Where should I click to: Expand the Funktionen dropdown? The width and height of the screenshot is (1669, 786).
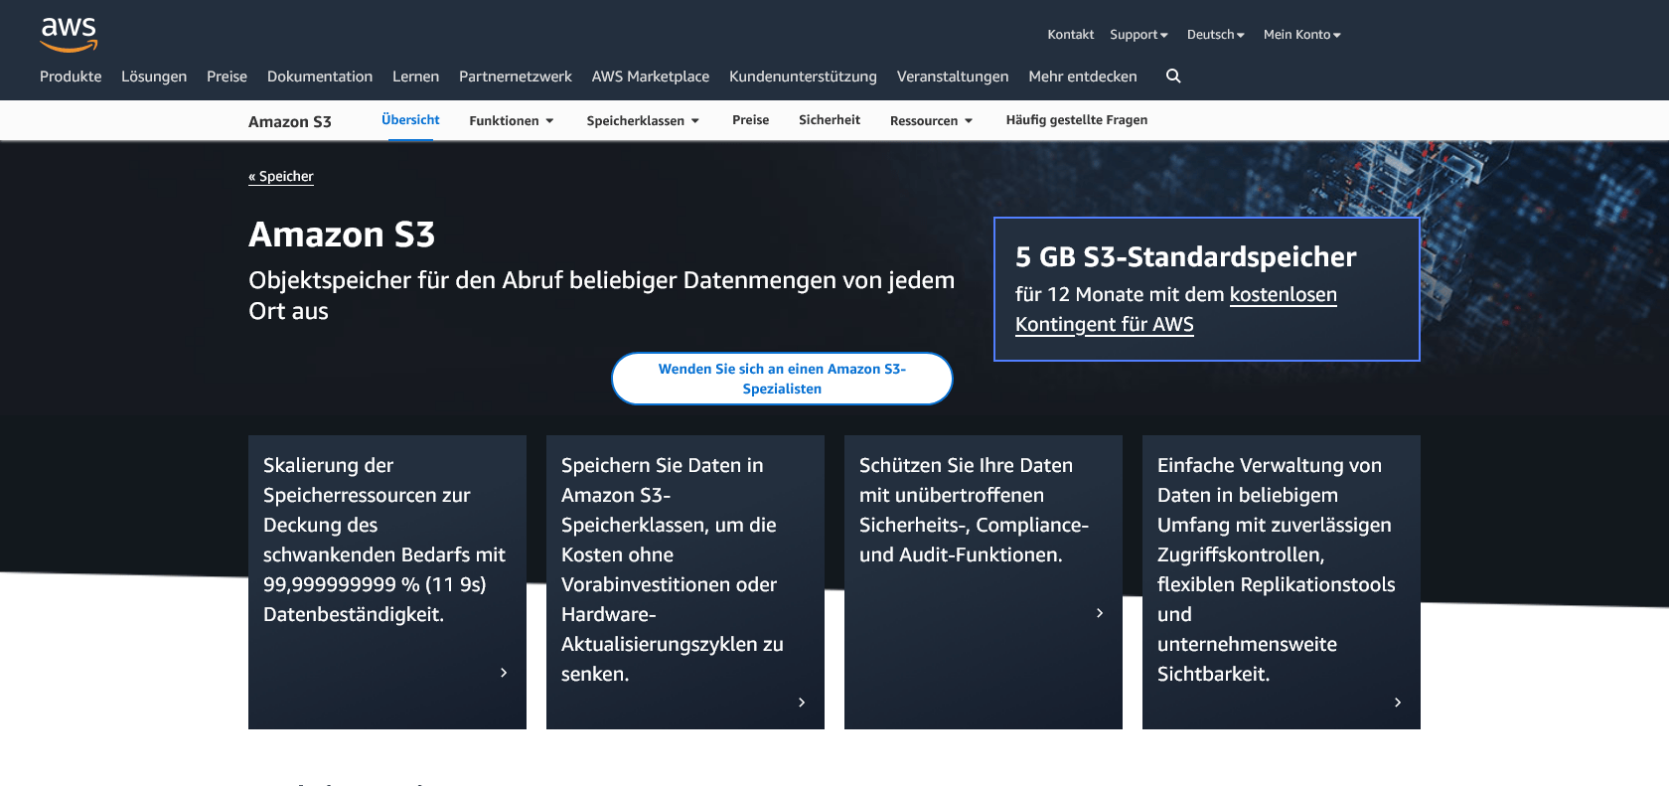511,121
